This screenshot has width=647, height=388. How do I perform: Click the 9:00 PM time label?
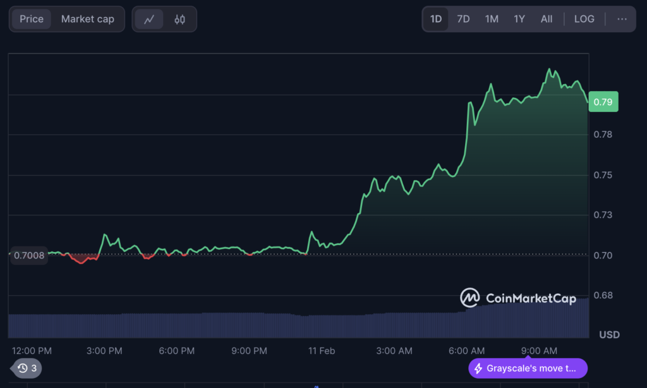click(249, 351)
